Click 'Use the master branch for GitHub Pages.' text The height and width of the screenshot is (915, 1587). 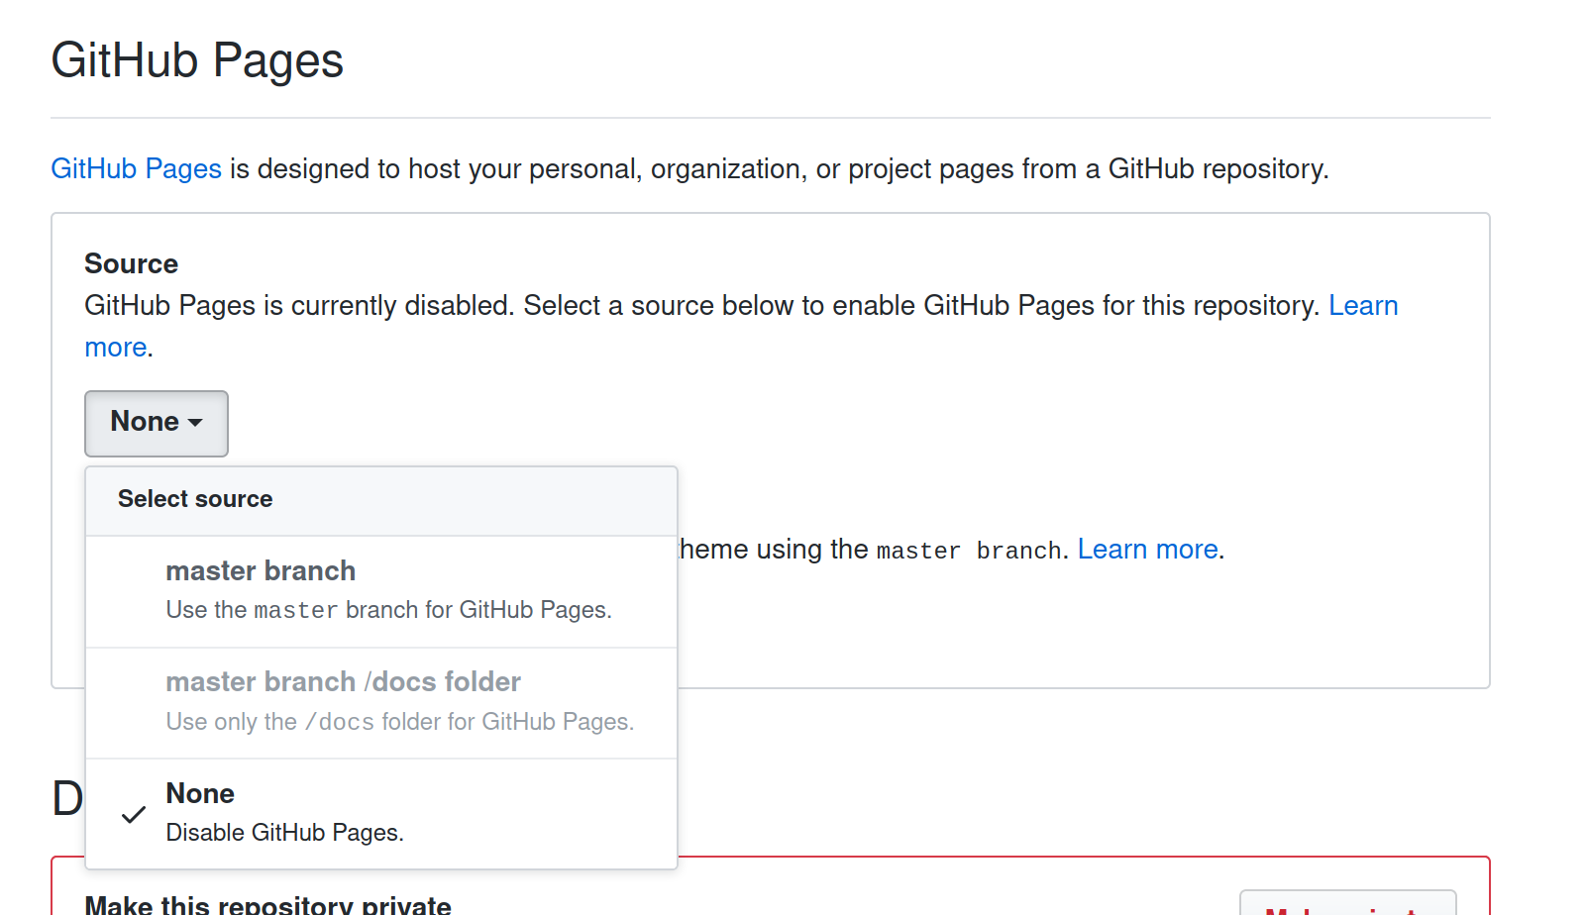tap(389, 610)
